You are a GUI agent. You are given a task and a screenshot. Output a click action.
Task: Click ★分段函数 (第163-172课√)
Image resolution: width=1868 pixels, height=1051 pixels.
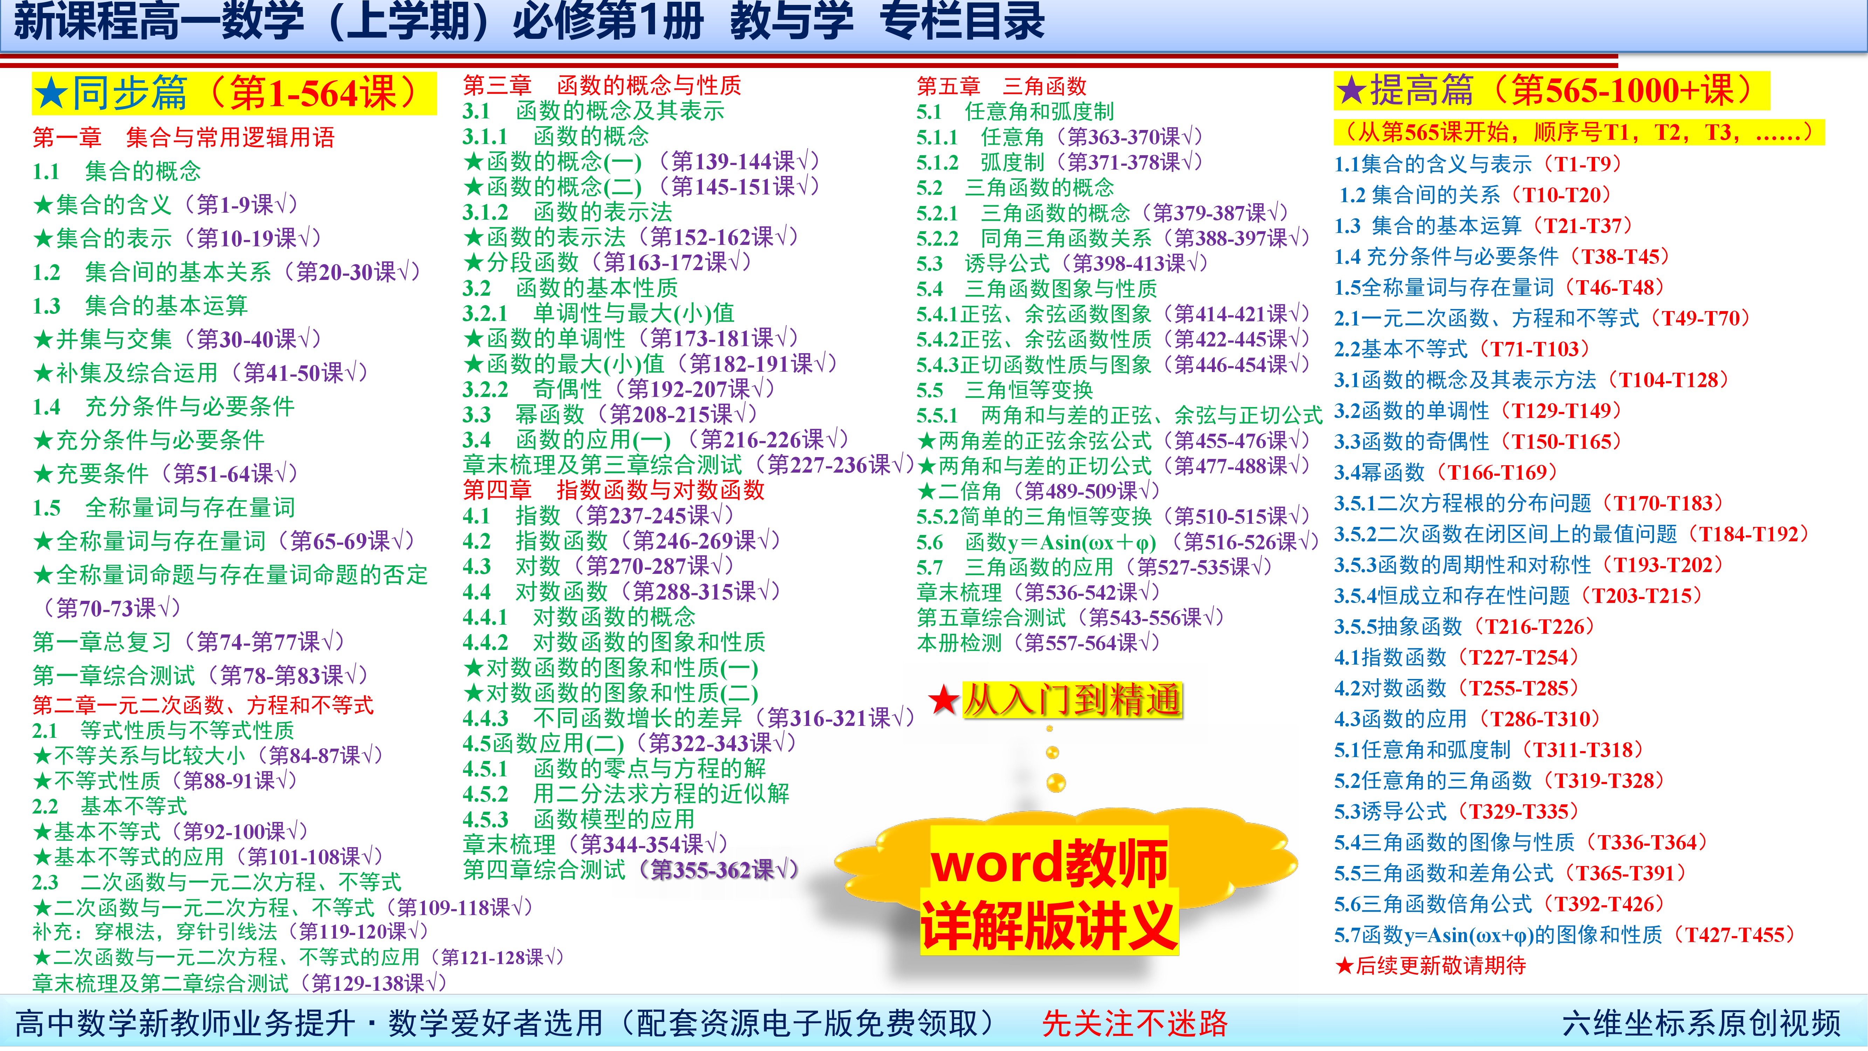point(608,262)
